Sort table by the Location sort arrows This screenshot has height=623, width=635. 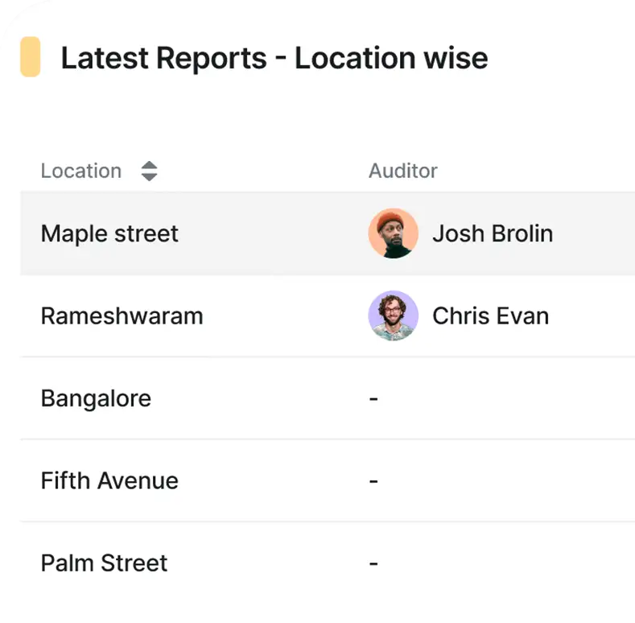click(149, 171)
